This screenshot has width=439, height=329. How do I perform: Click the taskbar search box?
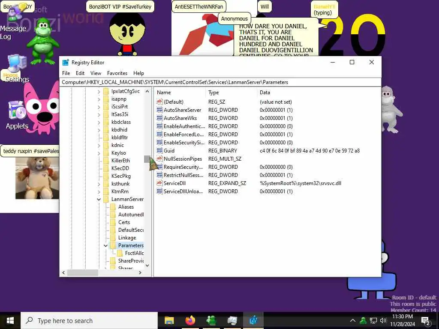pyautogui.click(x=89, y=320)
